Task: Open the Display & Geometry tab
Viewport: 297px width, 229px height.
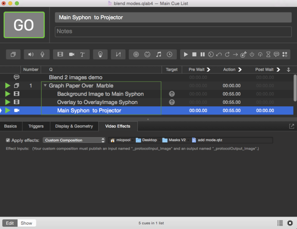Action: (74, 126)
